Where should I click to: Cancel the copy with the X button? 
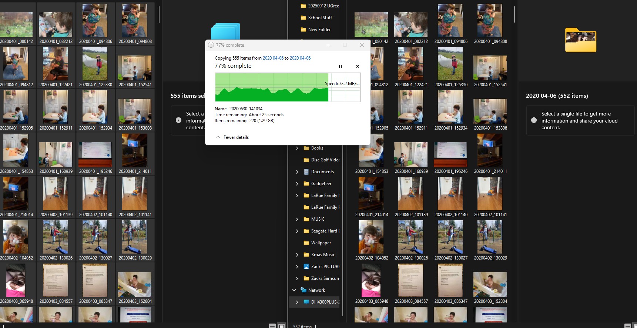click(x=357, y=66)
